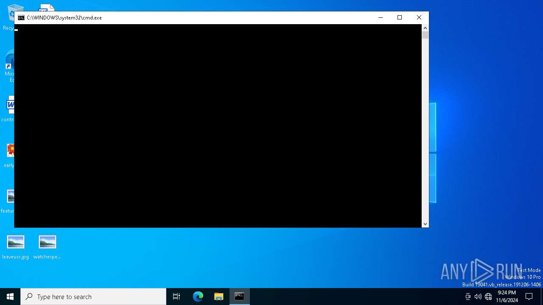Open the Windows Start menu

(10, 297)
